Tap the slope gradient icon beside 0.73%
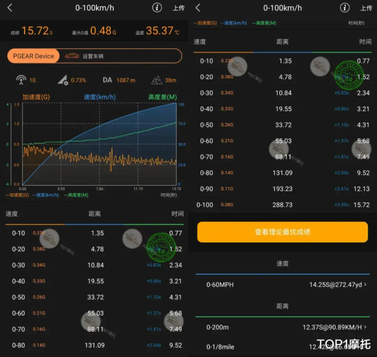The height and width of the screenshot is (357, 377). [63, 80]
